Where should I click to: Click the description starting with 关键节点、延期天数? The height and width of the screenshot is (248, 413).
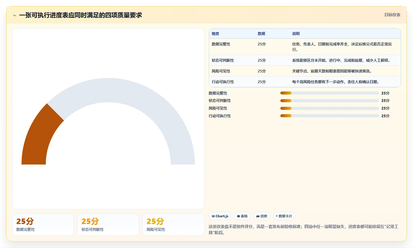pos(332,71)
